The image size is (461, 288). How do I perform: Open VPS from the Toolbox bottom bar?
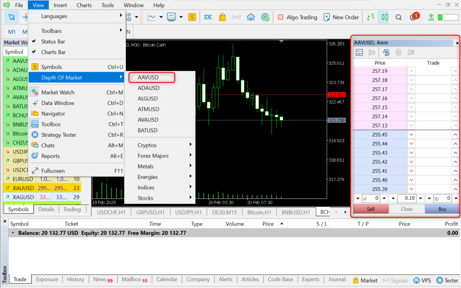click(422, 280)
